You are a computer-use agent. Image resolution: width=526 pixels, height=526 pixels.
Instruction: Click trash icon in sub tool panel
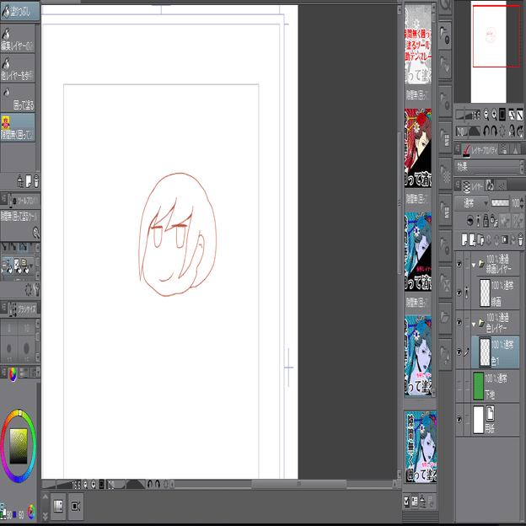pos(36,181)
